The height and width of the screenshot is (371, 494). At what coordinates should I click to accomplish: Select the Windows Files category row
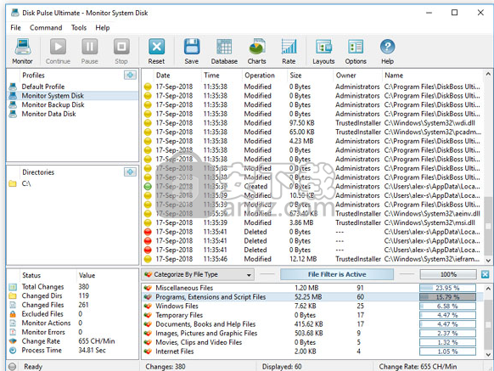pyautogui.click(x=312, y=306)
